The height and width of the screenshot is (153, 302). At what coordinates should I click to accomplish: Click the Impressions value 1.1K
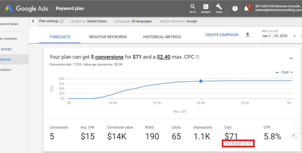point(202,137)
